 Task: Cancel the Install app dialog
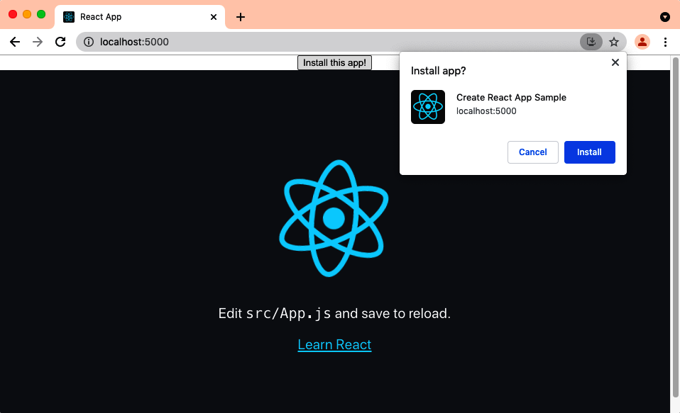click(x=532, y=152)
